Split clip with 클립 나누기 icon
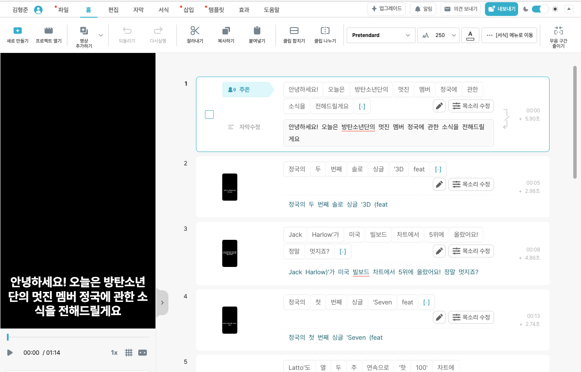 (325, 31)
